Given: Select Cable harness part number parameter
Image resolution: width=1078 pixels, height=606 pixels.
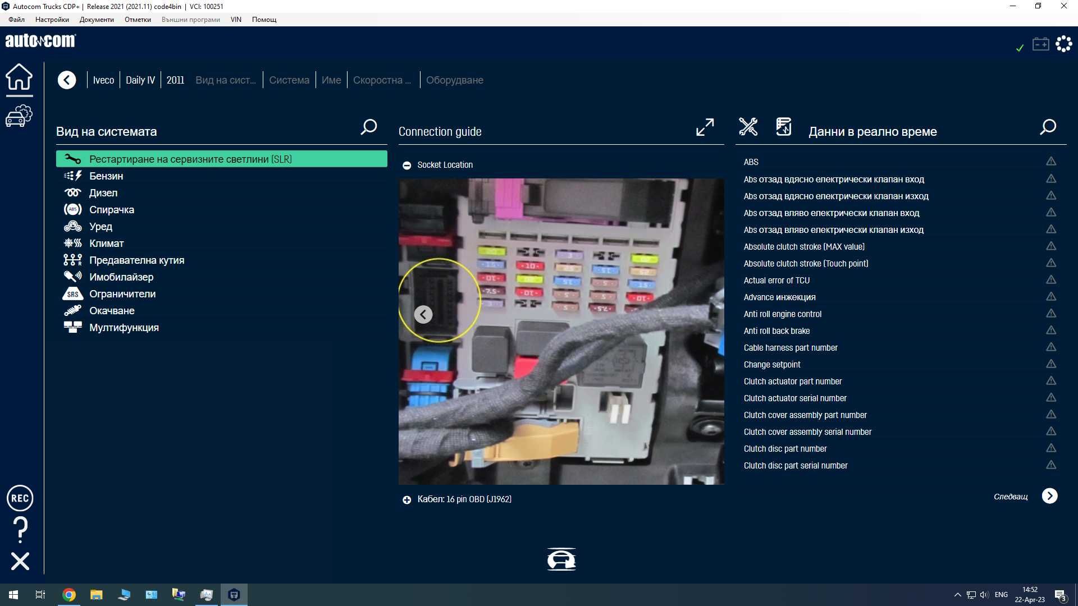Looking at the screenshot, I should tap(791, 348).
